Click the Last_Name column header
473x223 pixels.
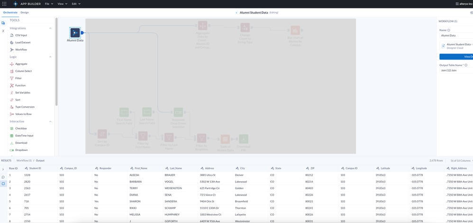click(180, 168)
